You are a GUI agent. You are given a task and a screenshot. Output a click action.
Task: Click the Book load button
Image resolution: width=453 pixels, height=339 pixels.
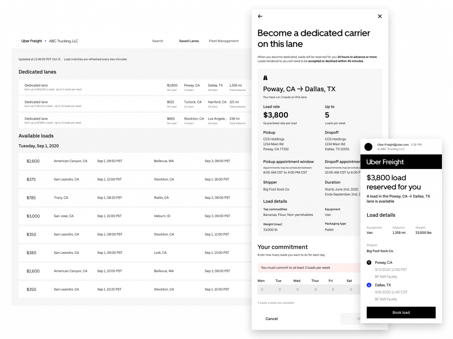click(x=401, y=313)
